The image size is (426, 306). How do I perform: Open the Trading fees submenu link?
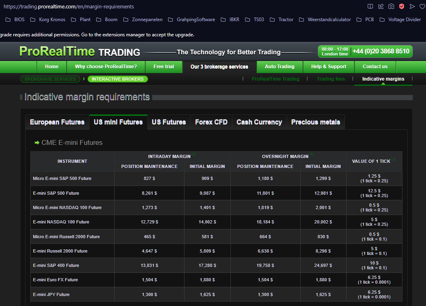[x=331, y=79]
